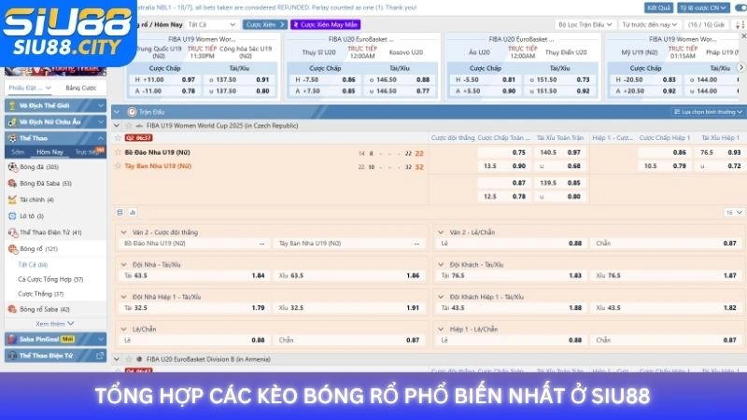The image size is (747, 420).
Task: Select the Bóng rổ basketball icon
Action: coord(13,248)
